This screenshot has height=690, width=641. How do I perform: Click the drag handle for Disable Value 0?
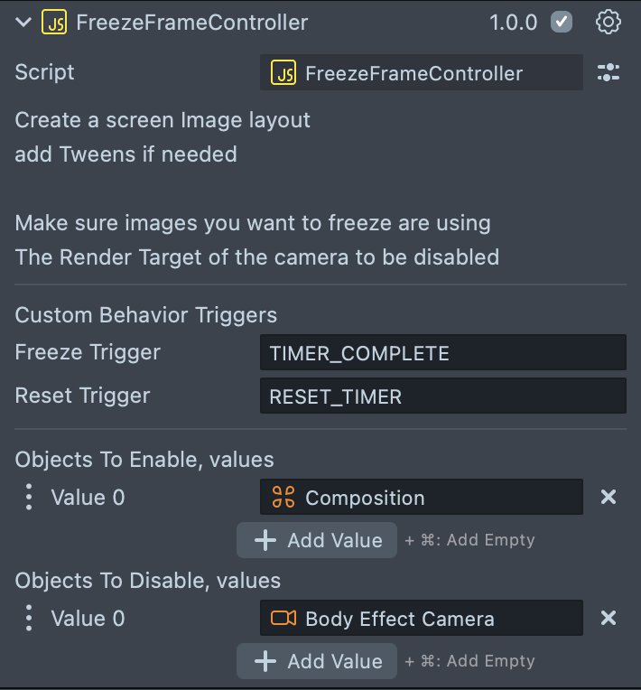pyautogui.click(x=29, y=618)
